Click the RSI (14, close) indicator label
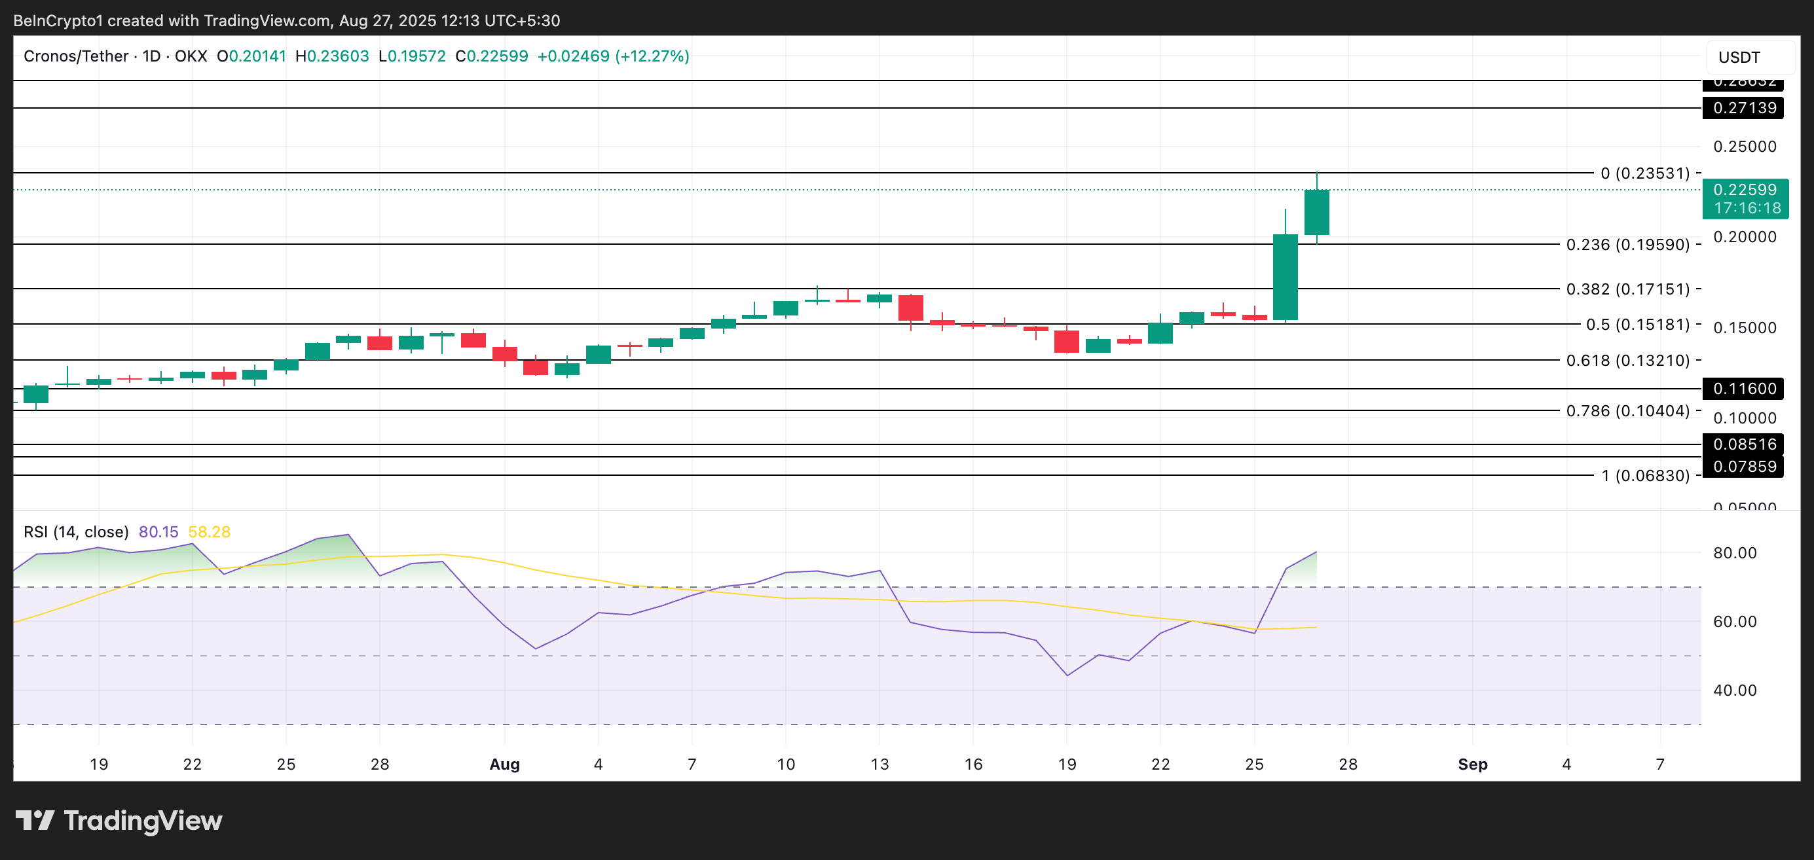Screen dimensions: 1814x860 pos(76,532)
